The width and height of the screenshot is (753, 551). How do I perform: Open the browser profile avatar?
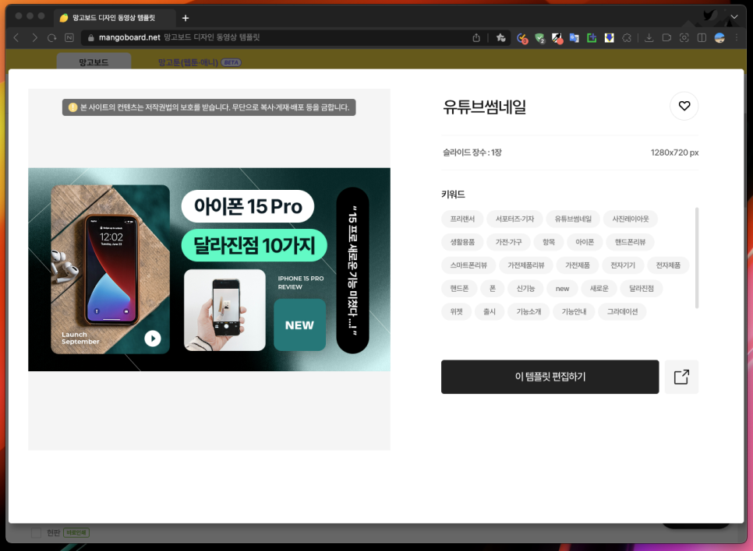point(719,37)
